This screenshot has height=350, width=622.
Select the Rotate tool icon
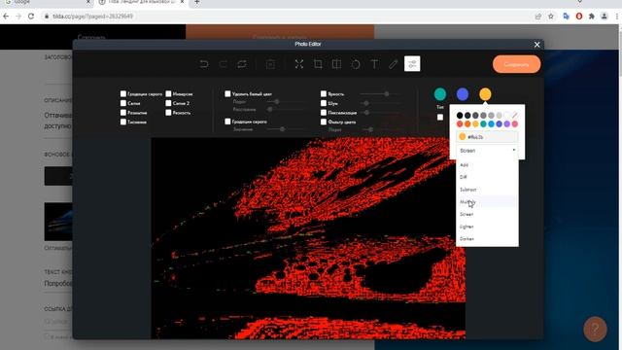(356, 64)
